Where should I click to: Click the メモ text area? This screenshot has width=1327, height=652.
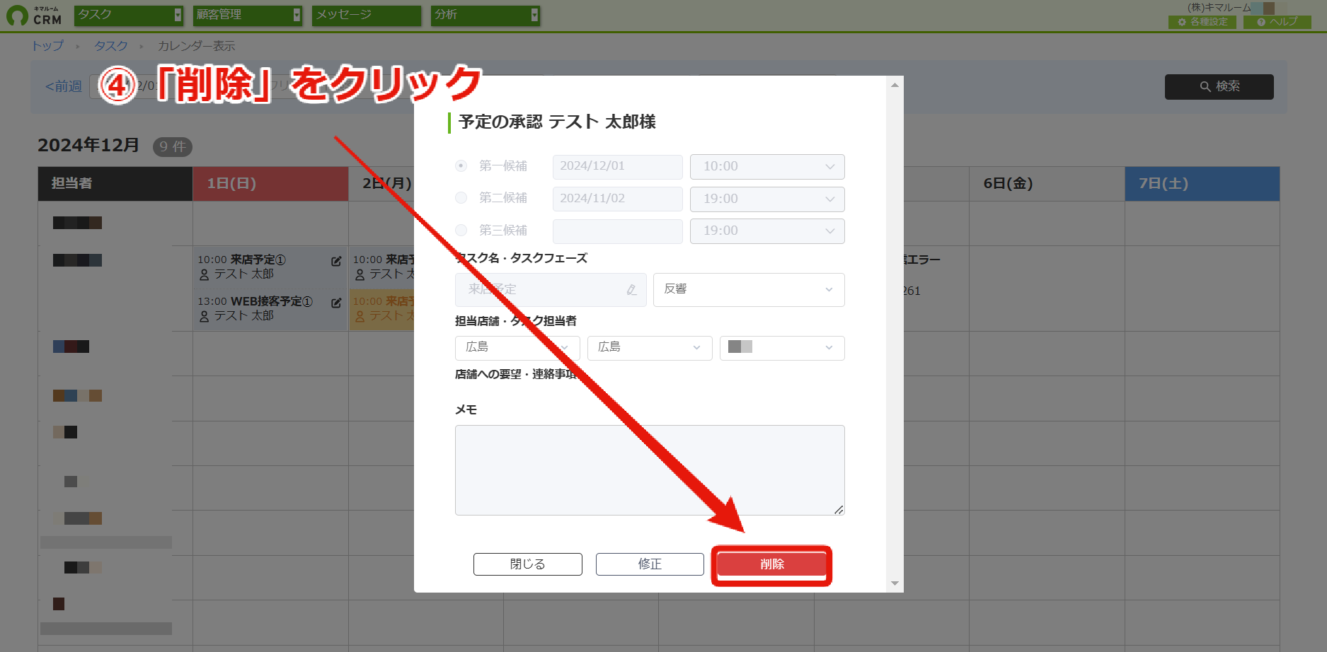click(650, 470)
